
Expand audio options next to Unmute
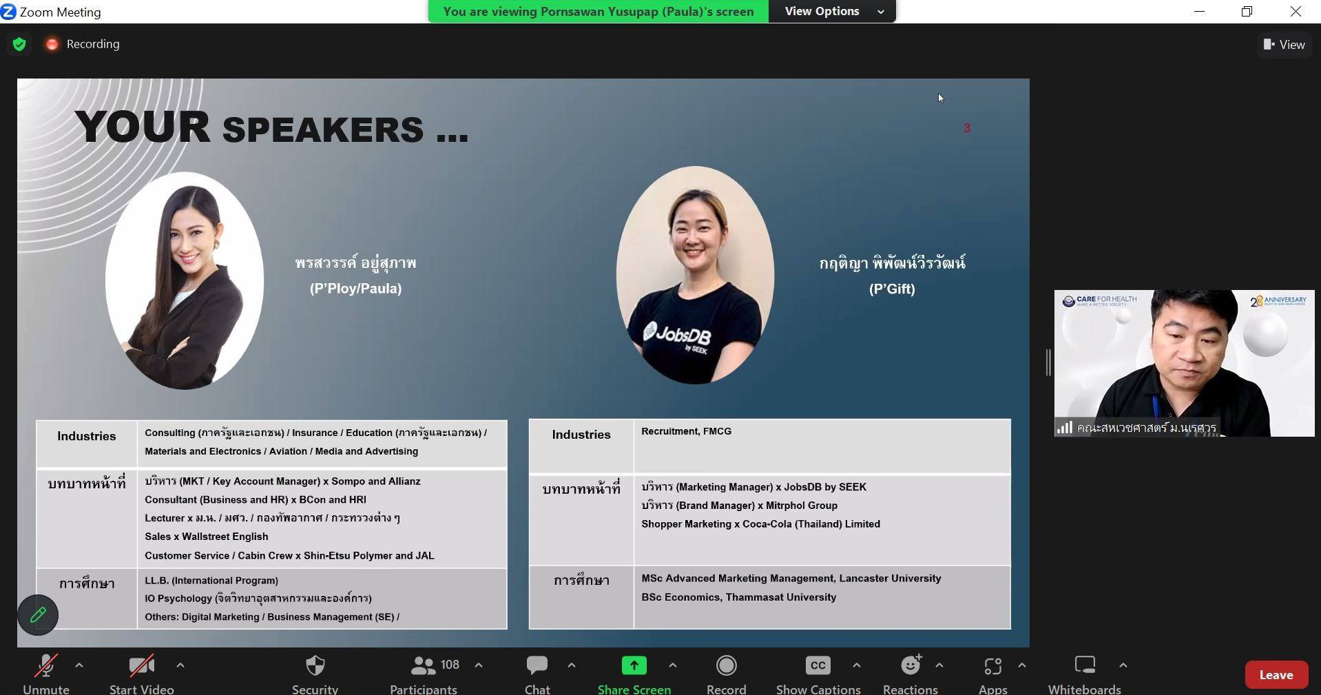[79, 665]
